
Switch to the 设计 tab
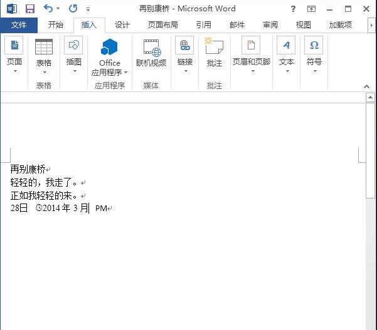pos(122,25)
